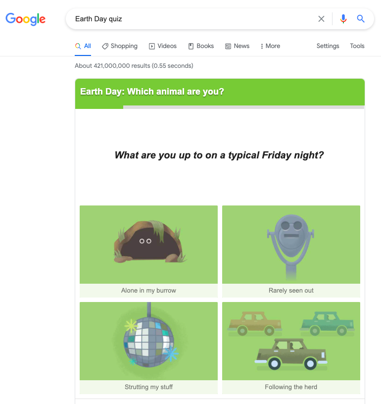Click the Google logo to return home

click(x=25, y=19)
